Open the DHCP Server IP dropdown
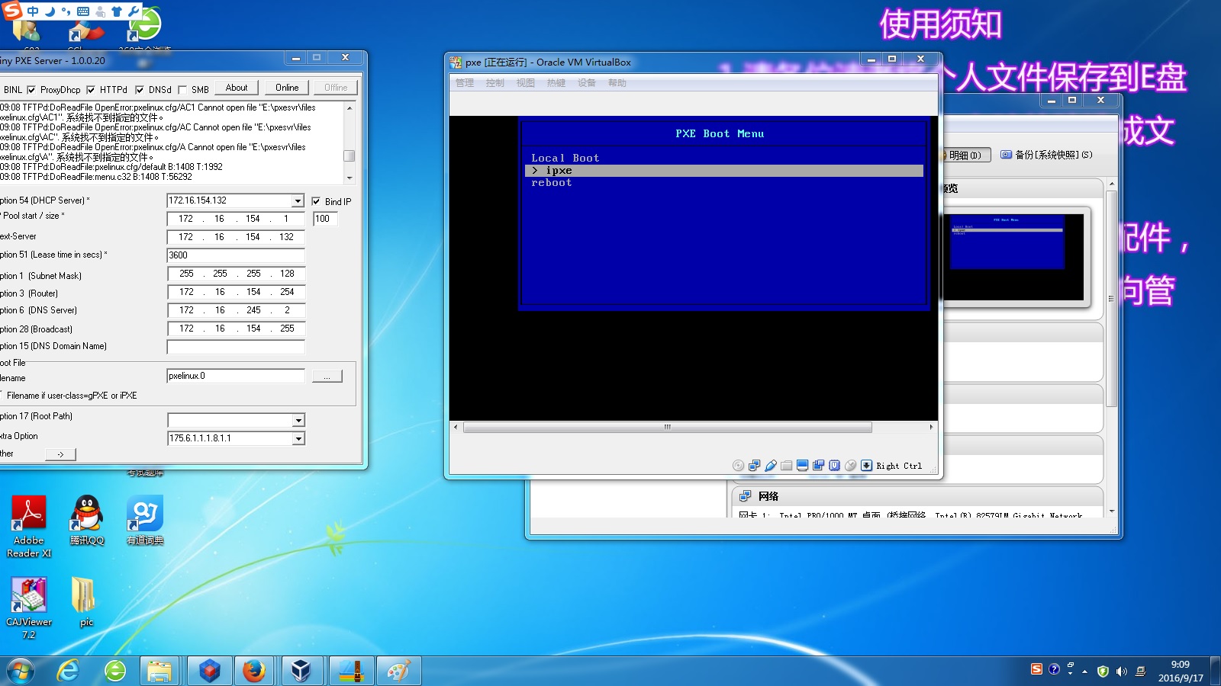Image resolution: width=1221 pixels, height=686 pixels. (x=298, y=200)
